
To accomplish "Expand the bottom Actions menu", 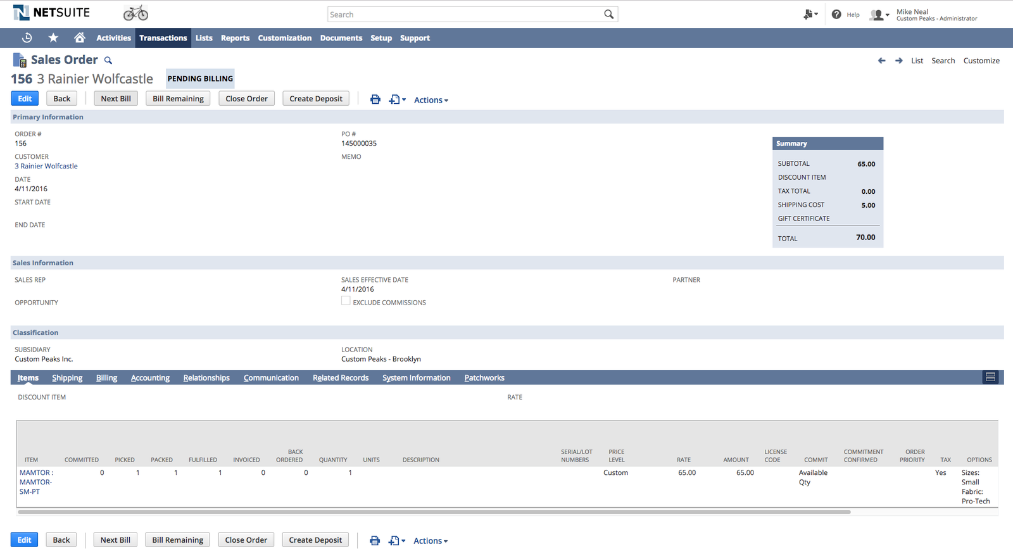I will tap(431, 541).
